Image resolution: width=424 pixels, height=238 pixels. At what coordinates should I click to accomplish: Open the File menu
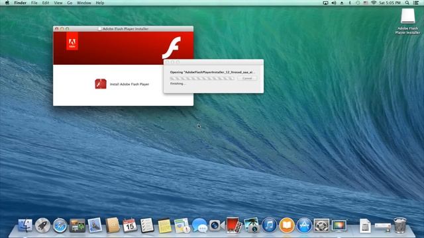click(x=34, y=3)
